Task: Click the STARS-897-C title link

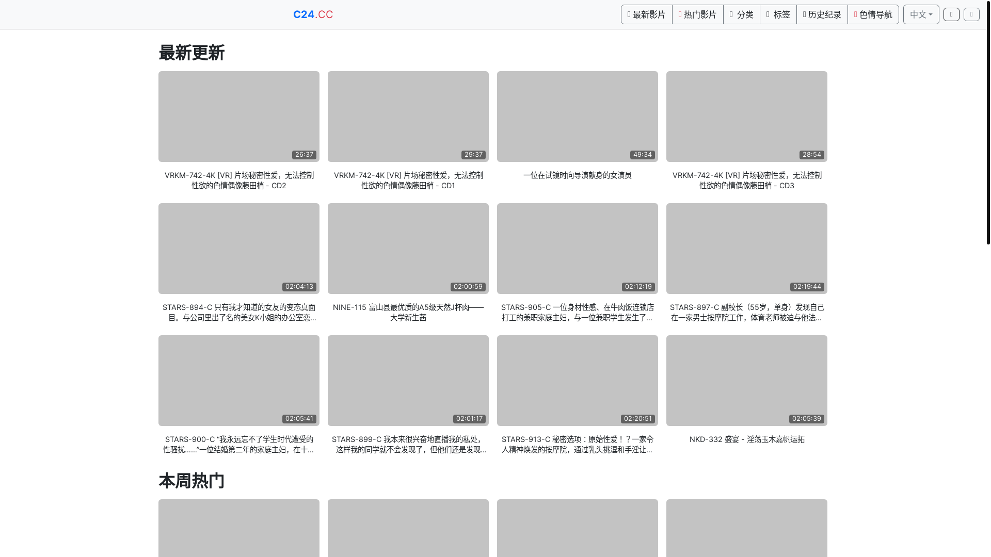Action: pos(747,313)
